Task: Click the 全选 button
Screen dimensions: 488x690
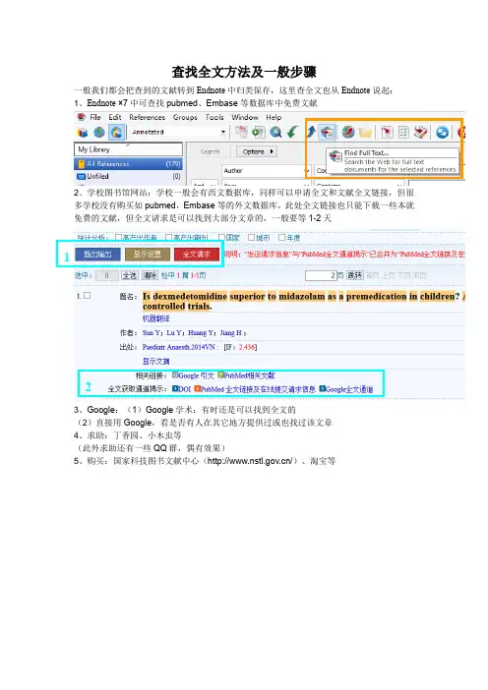Action: [130, 275]
